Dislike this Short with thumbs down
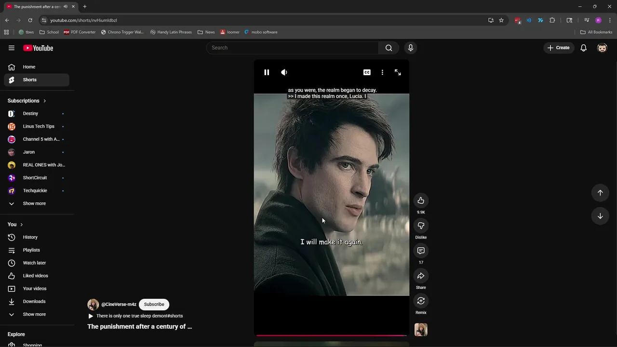The width and height of the screenshot is (617, 347). coord(421,226)
